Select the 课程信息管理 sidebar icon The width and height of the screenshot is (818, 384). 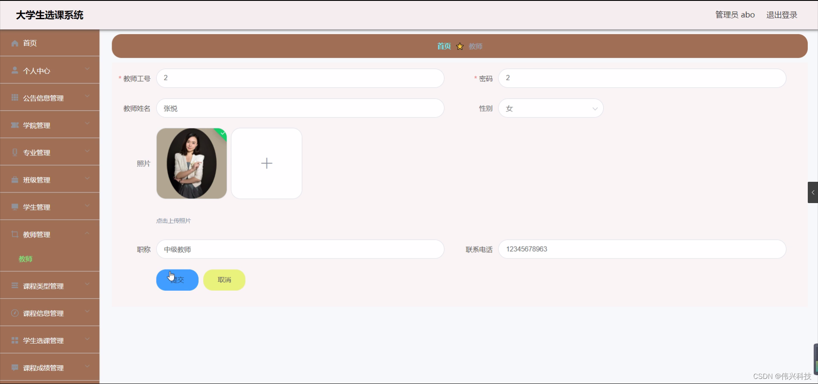point(14,313)
